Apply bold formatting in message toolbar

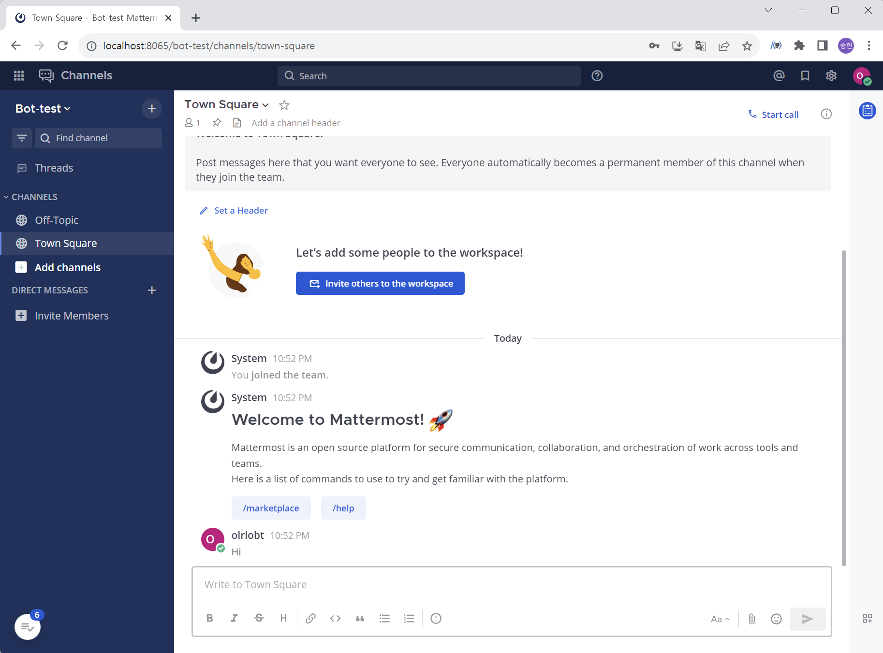(x=209, y=618)
